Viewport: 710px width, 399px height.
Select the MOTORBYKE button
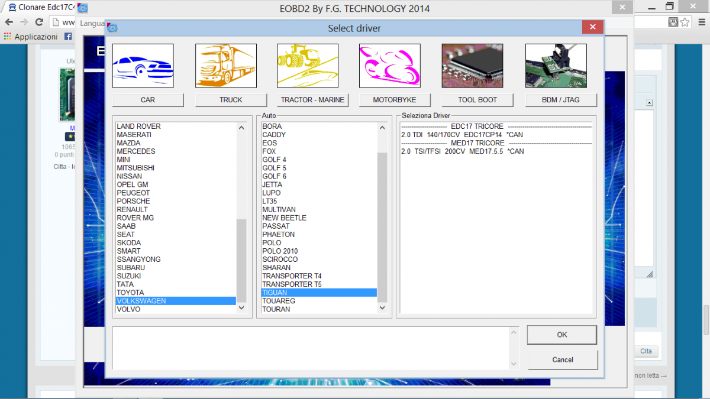point(395,100)
